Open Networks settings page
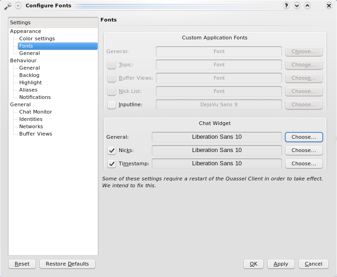 point(31,126)
